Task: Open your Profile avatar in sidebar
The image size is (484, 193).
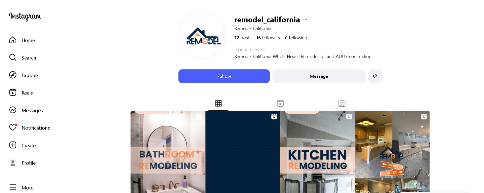Action: click(13, 163)
